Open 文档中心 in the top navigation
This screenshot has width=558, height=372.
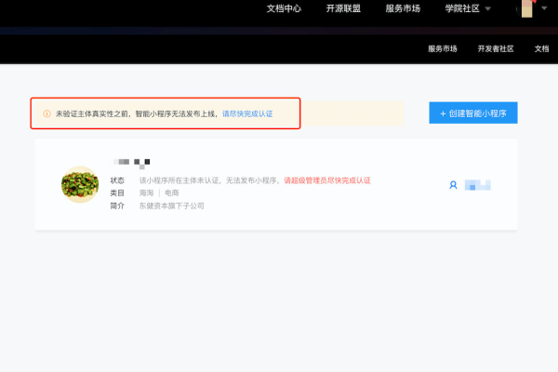[284, 8]
